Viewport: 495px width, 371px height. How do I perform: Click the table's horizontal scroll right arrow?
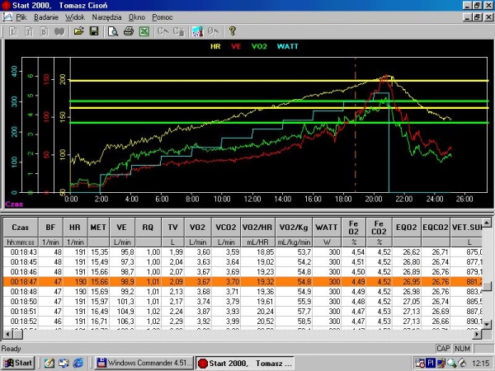click(478, 333)
